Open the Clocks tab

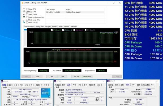coord(60,26)
